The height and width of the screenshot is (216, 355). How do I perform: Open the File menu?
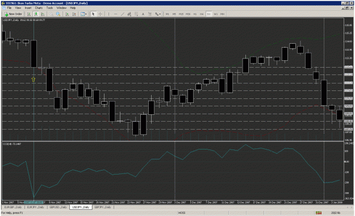[9, 8]
